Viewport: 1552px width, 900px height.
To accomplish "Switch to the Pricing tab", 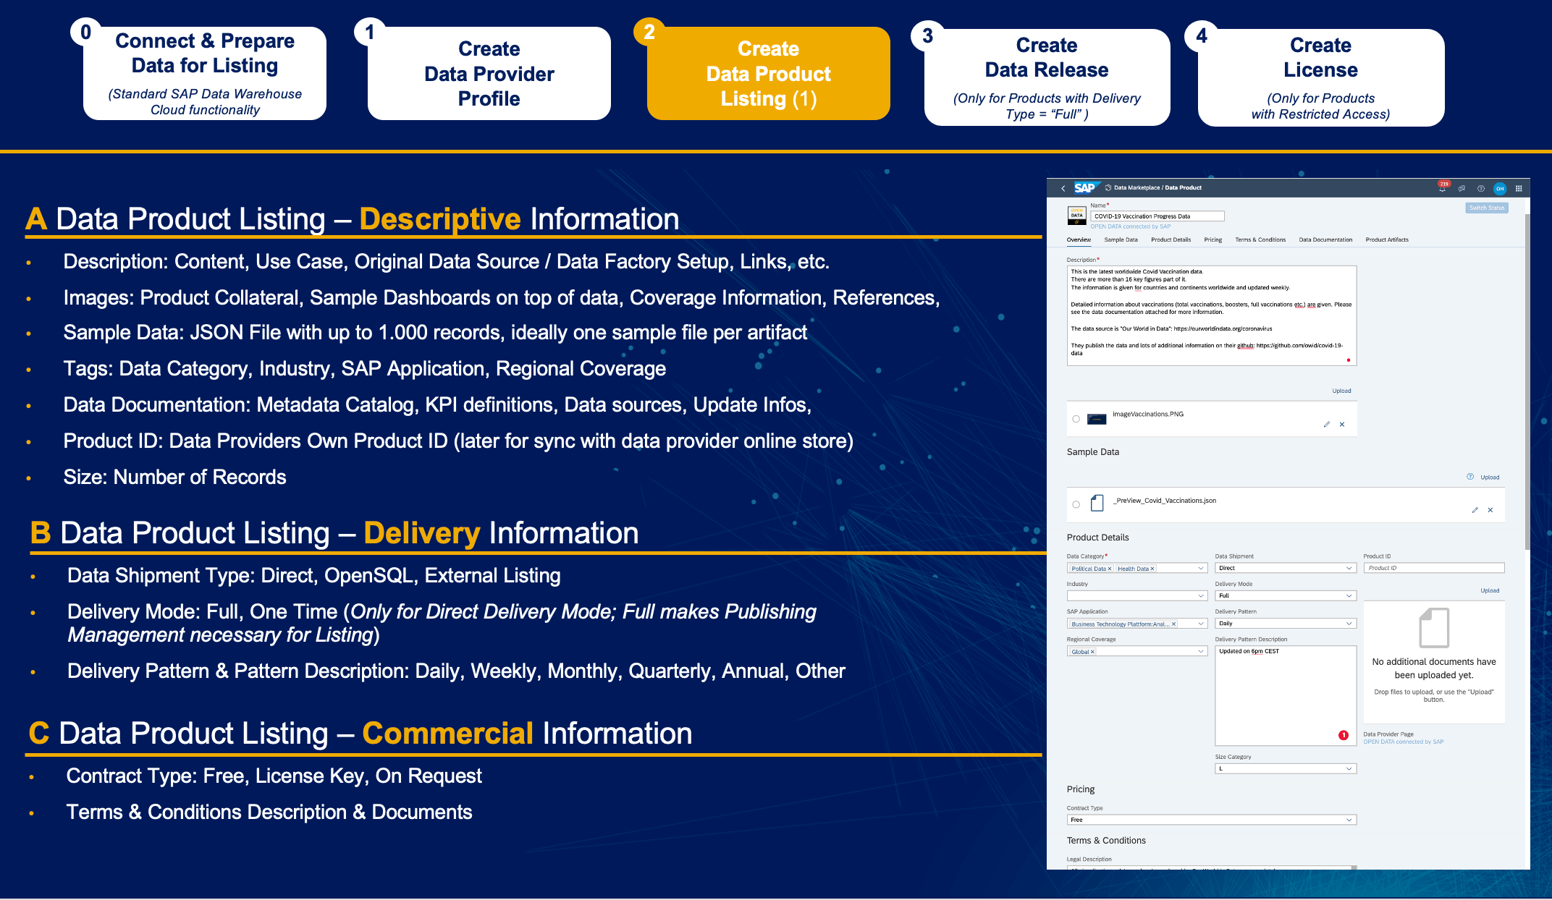I will (x=1213, y=239).
